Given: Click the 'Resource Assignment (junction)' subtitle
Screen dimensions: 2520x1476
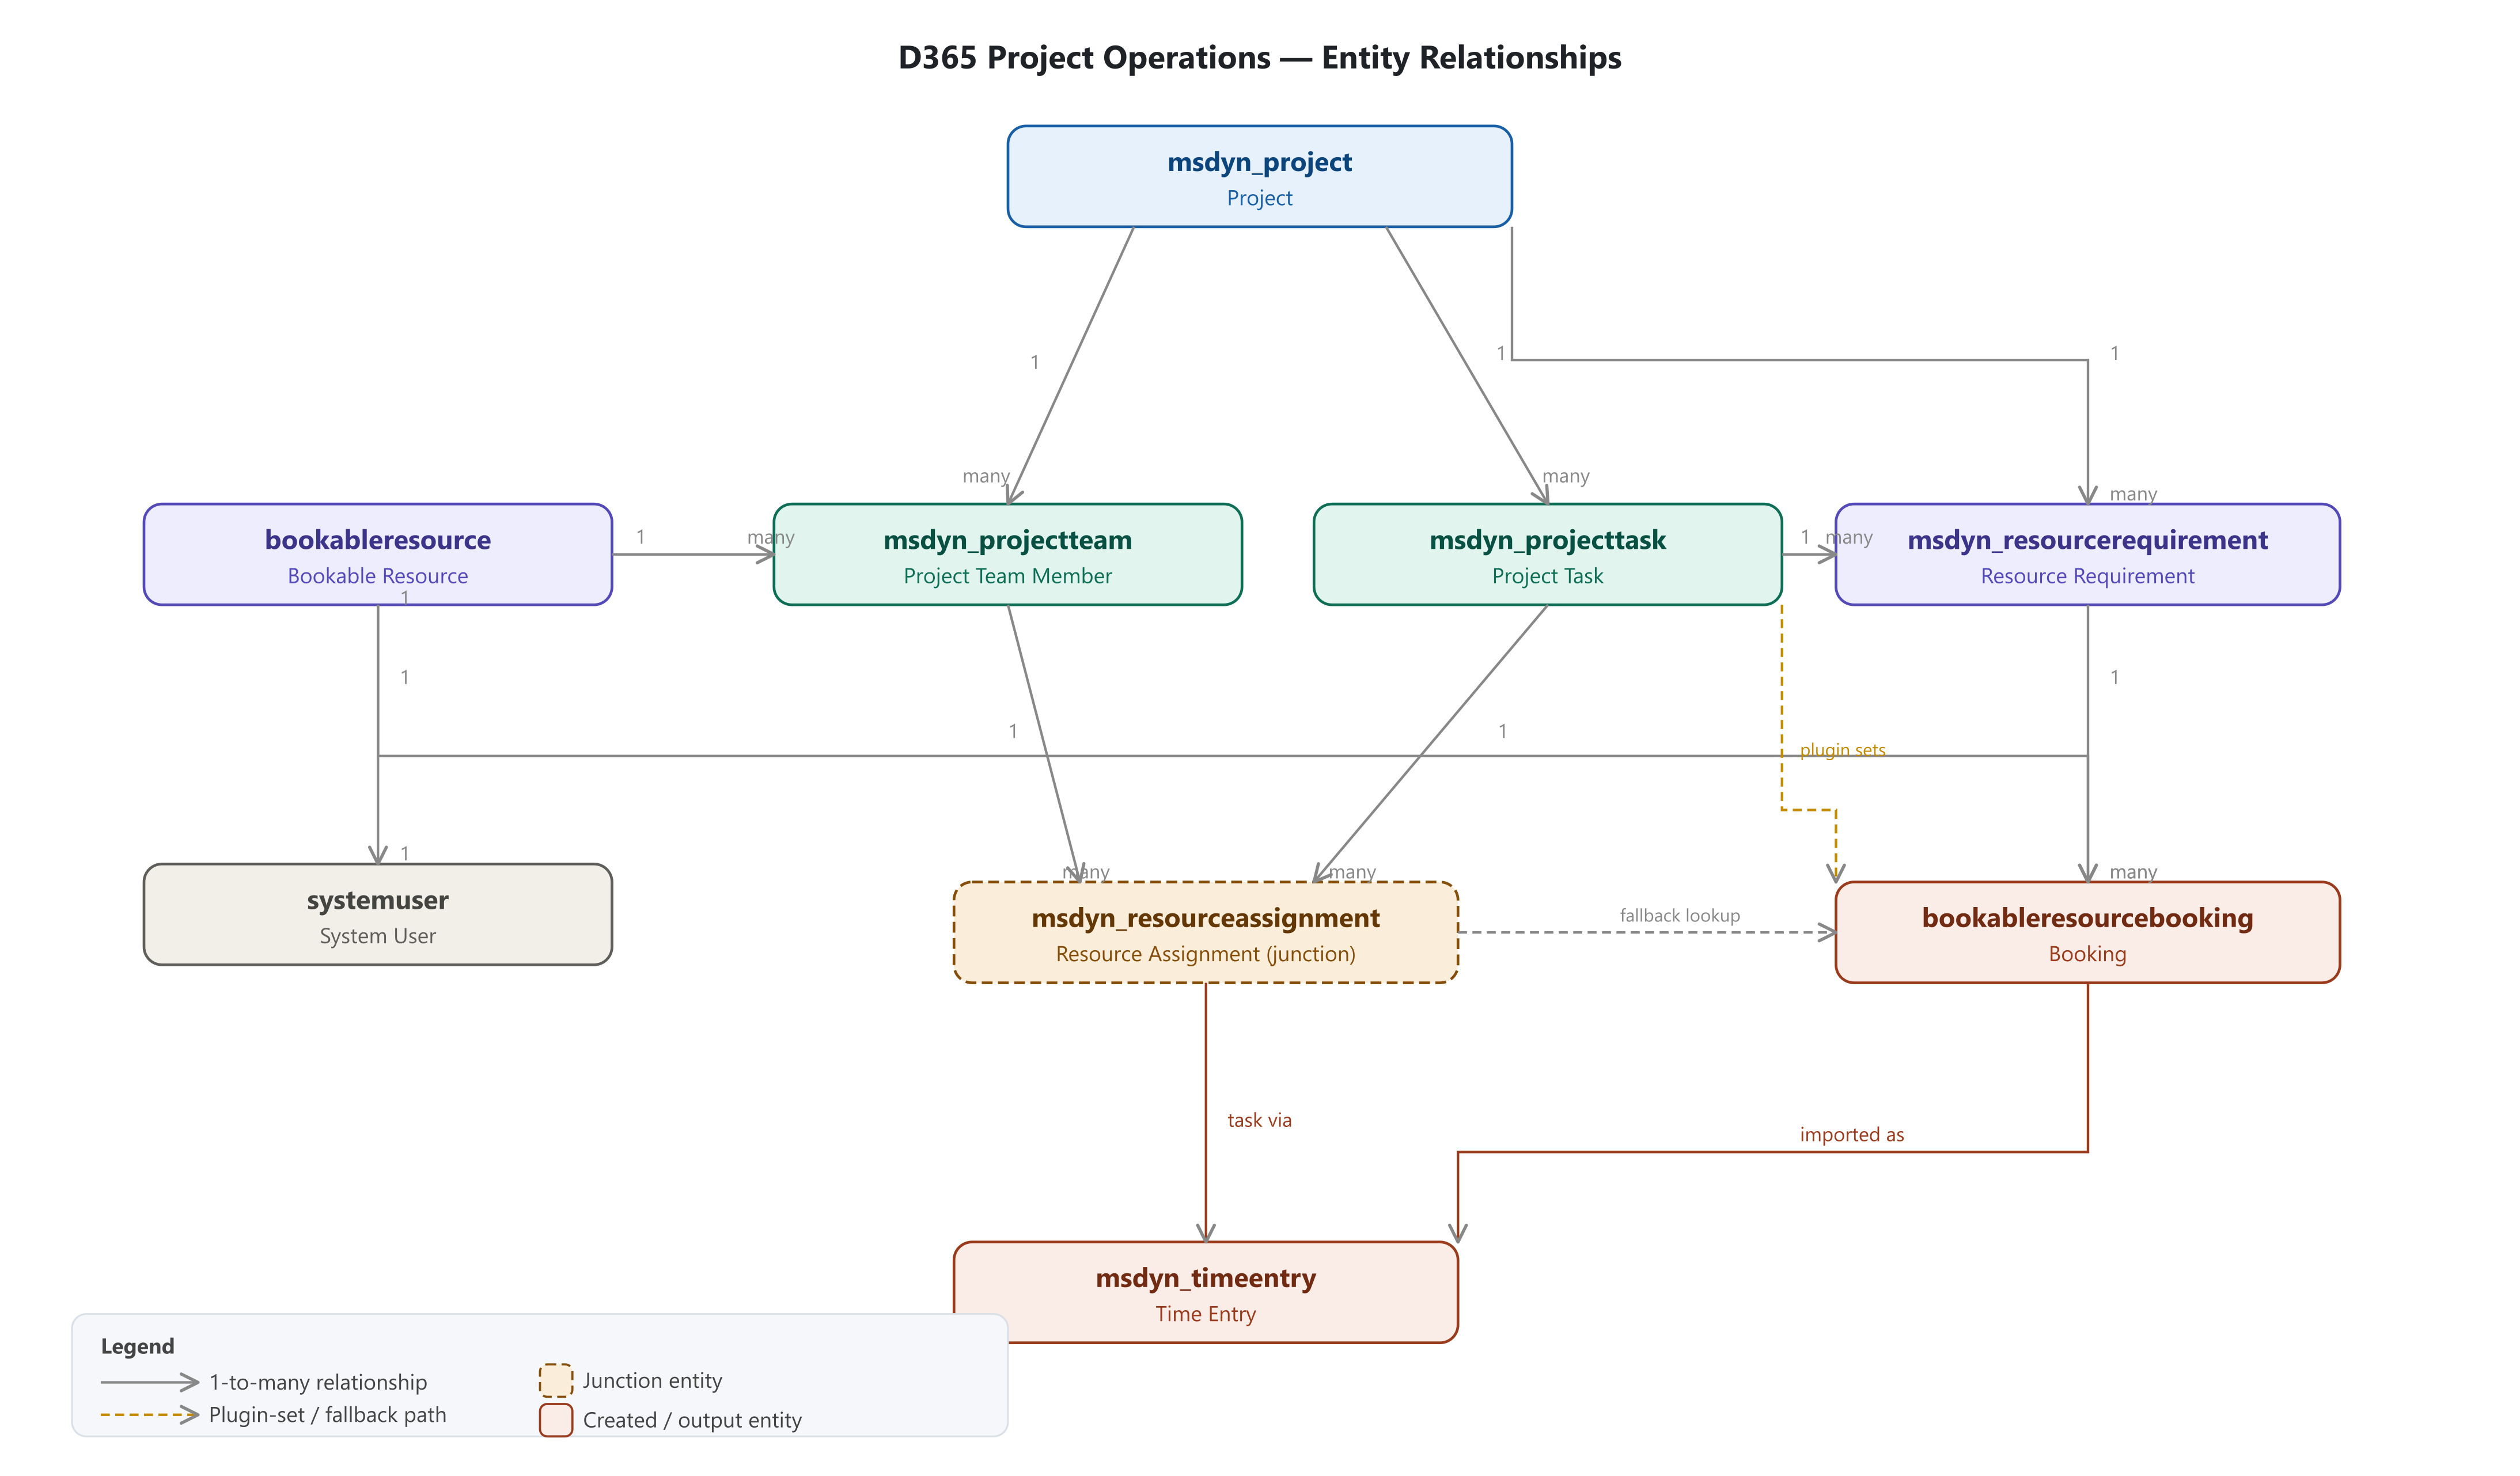Looking at the screenshot, I should 1205,954.
